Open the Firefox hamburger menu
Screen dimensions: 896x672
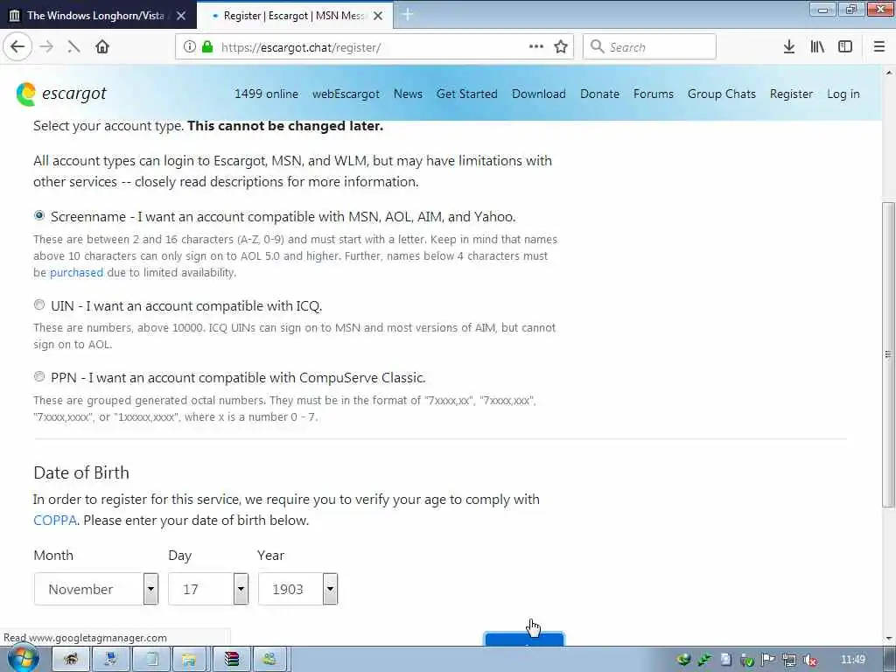coord(879,47)
